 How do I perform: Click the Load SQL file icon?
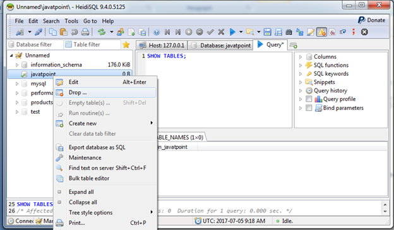tap(131, 32)
